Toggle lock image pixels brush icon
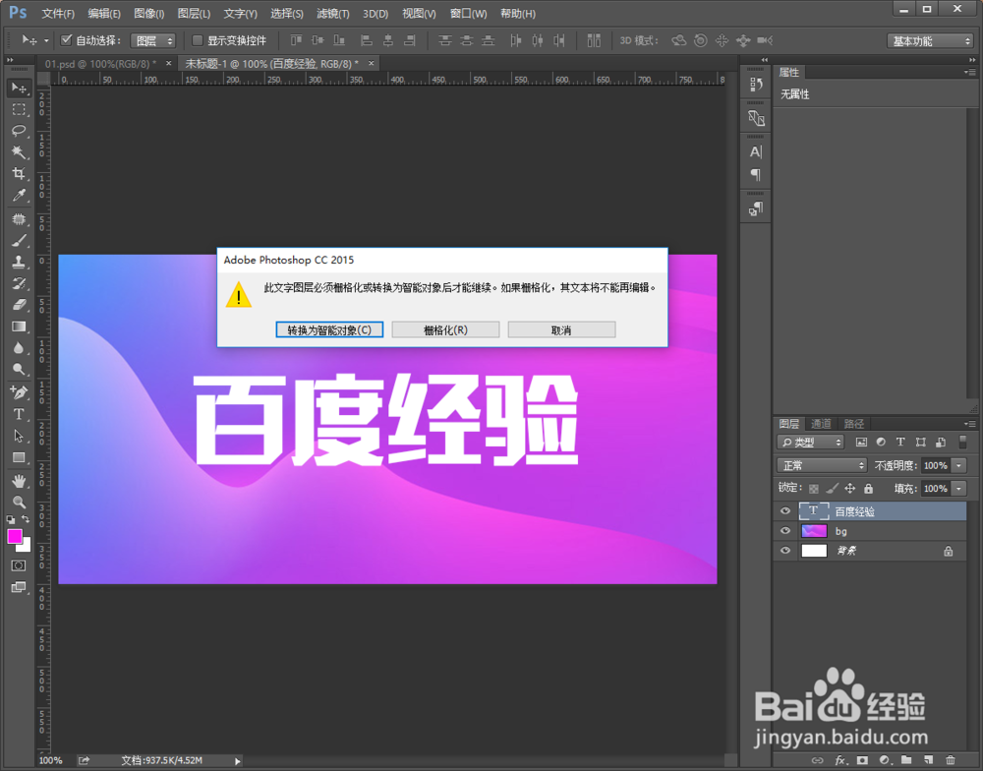The image size is (983, 771). pos(832,488)
